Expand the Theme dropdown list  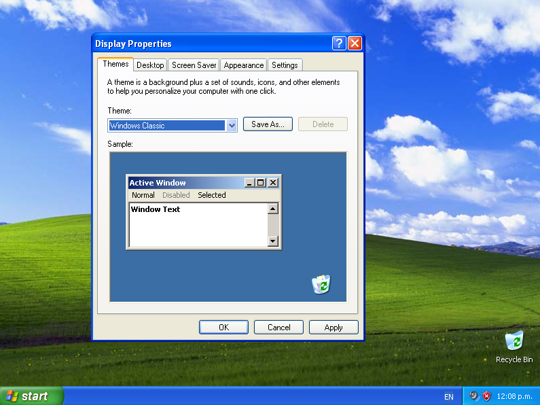click(232, 126)
